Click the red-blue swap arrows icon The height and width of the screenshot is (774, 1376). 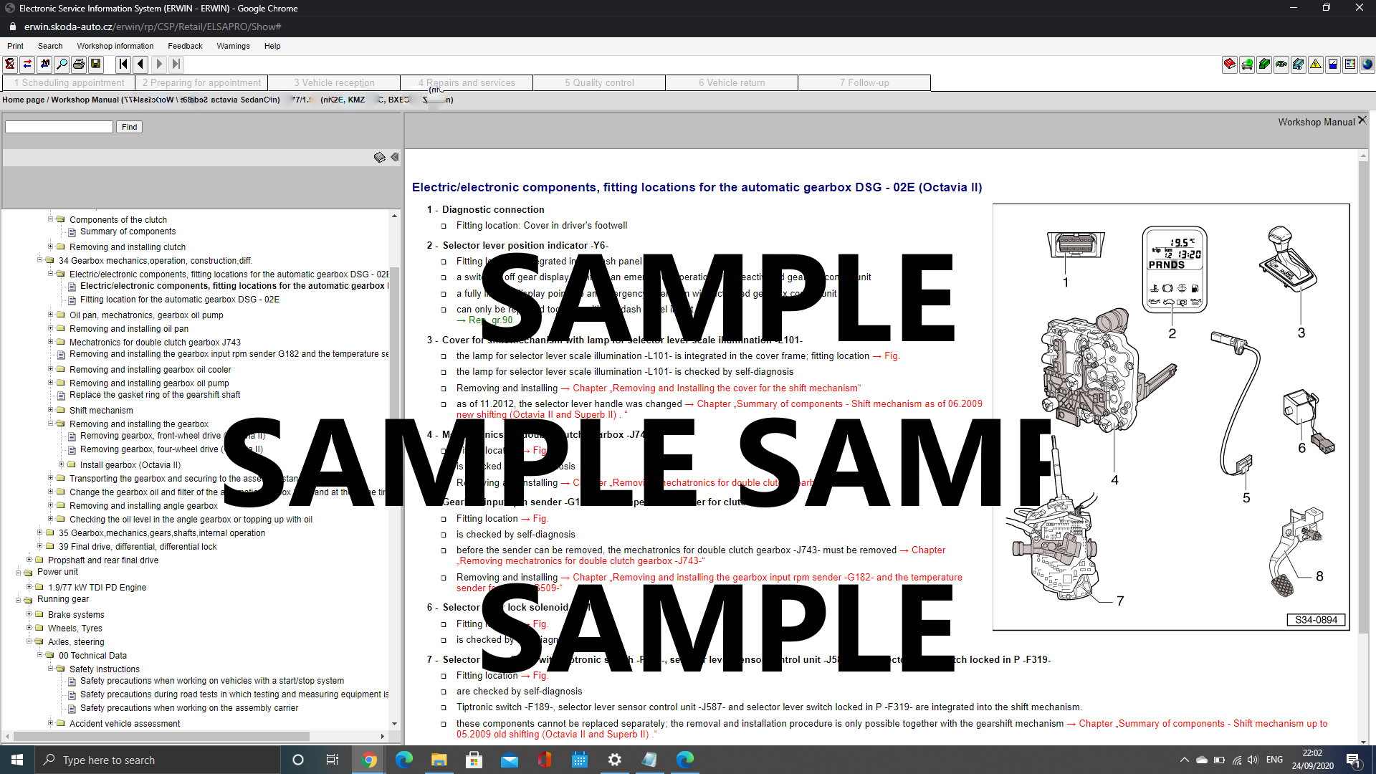(x=27, y=64)
